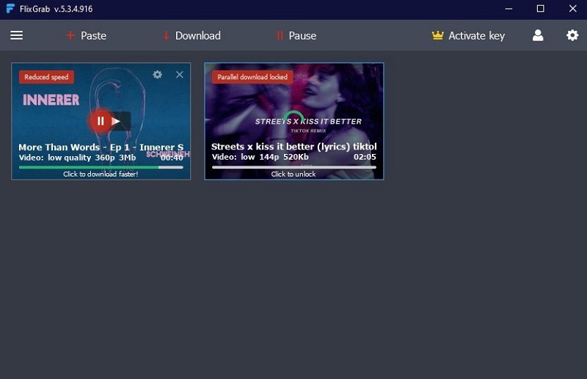Click the Pause toolbar button
The image size is (587, 379).
[296, 35]
